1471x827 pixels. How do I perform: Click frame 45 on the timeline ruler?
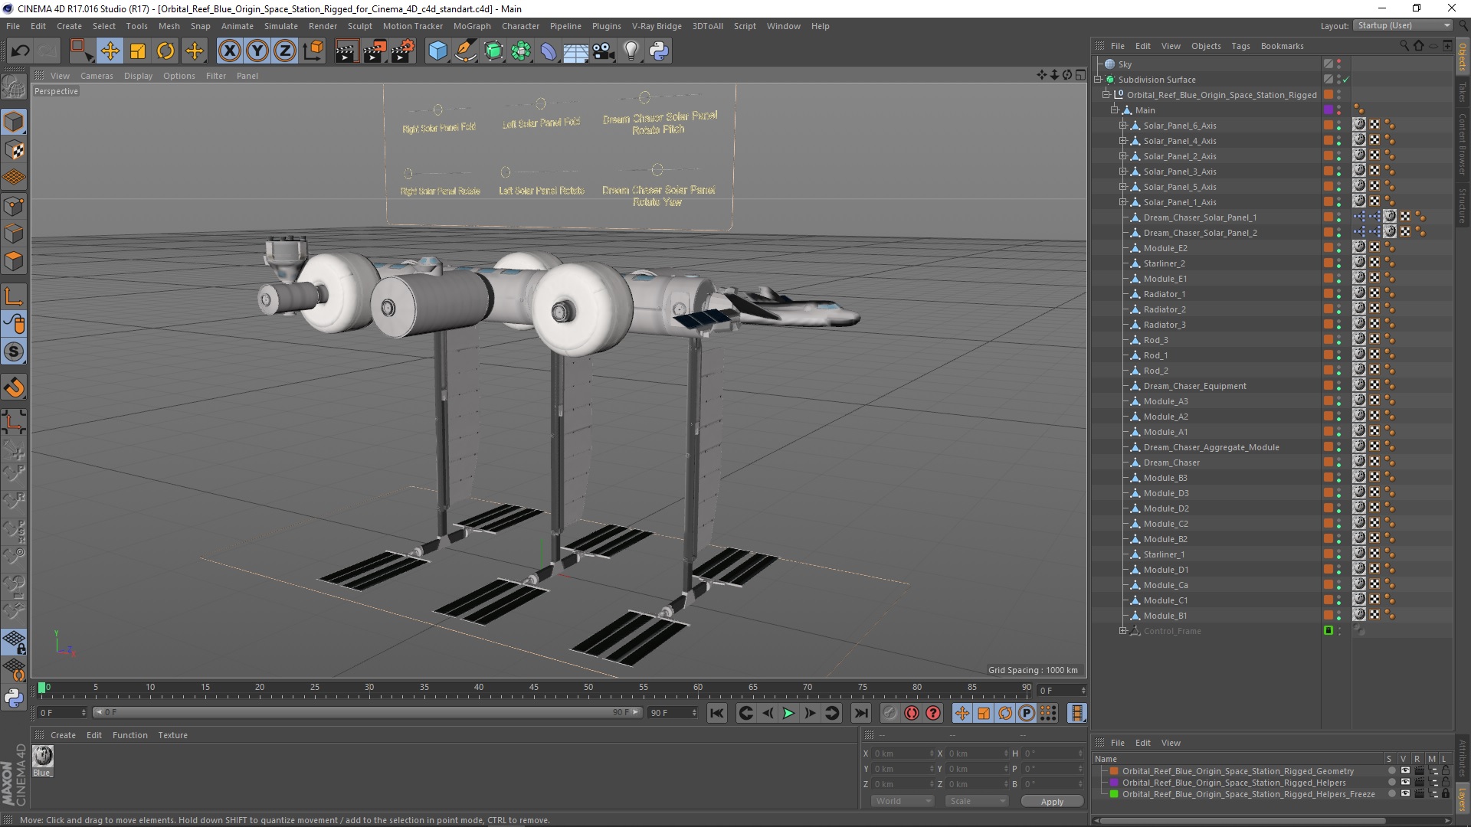533,688
